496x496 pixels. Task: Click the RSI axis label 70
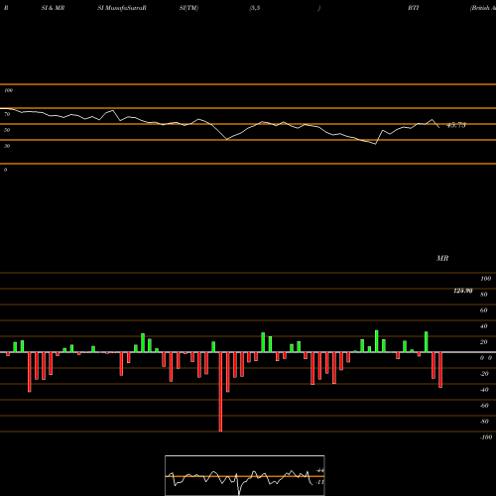[7, 114]
